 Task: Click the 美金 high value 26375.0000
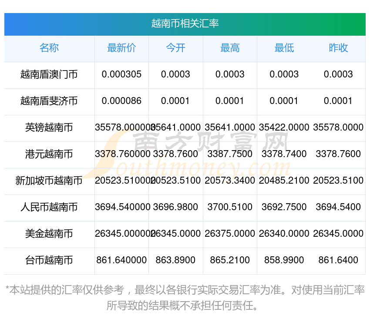click(x=230, y=234)
